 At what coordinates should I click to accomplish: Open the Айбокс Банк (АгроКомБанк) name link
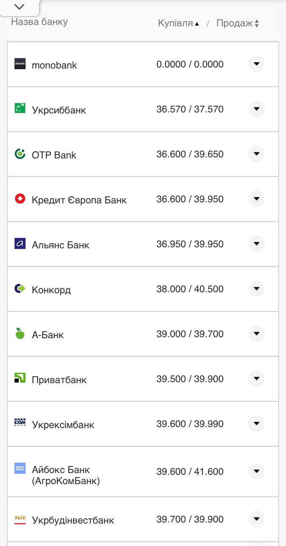[66, 475]
